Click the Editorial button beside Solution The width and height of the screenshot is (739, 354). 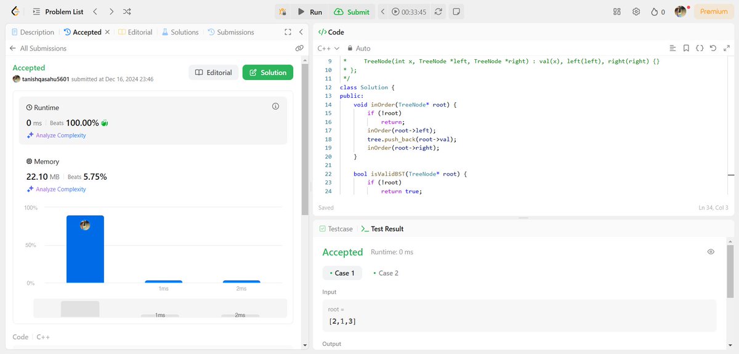[214, 72]
